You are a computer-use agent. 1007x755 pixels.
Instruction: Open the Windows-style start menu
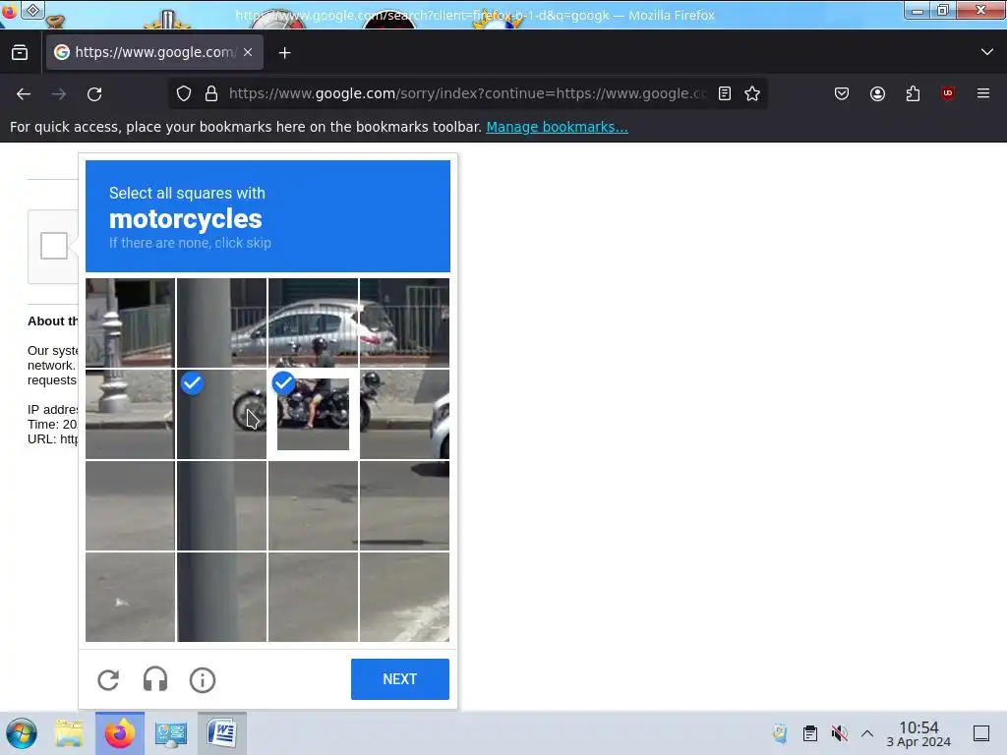[x=22, y=733]
